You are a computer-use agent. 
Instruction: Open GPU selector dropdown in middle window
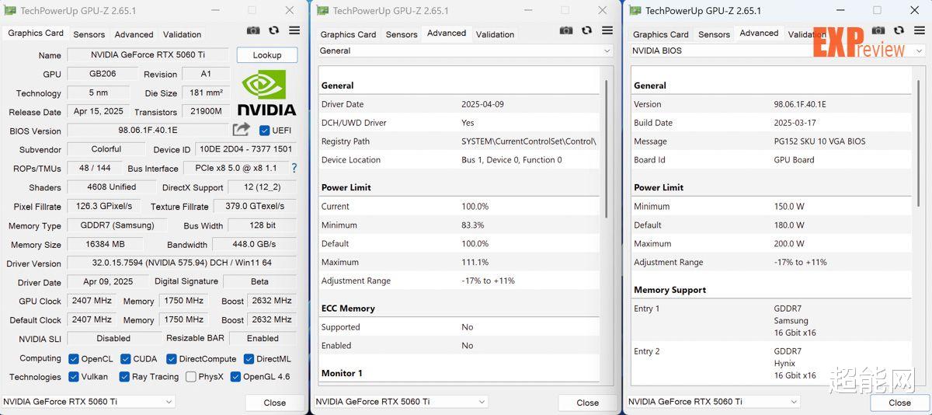401,402
